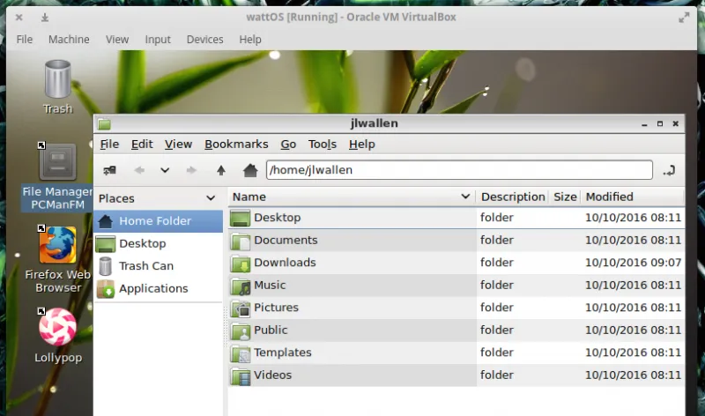
Task: Open the Tools menu in PCManFM
Action: (323, 145)
